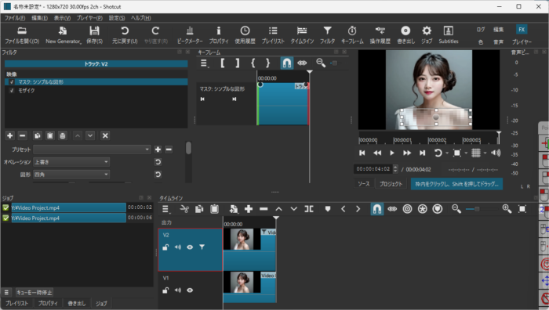Click the timeline Create Marker icon
The image size is (549, 310).
point(328,209)
